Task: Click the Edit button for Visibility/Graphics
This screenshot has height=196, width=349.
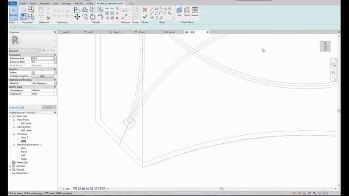Action: 43,76
